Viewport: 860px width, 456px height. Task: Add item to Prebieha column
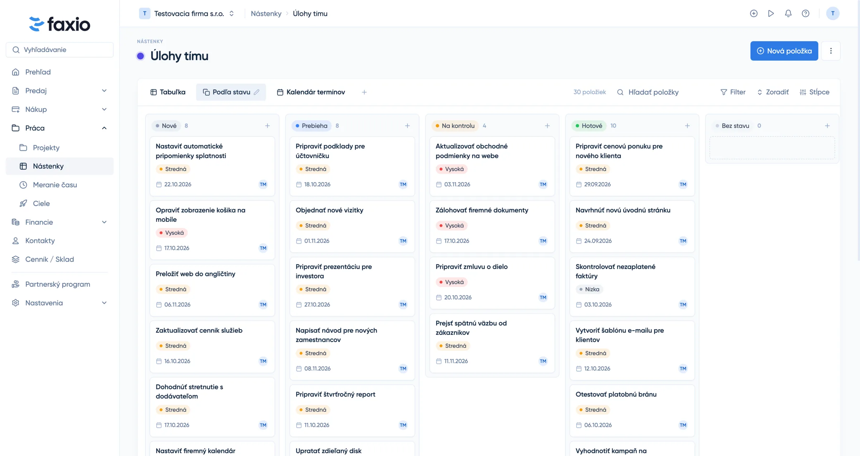407,126
